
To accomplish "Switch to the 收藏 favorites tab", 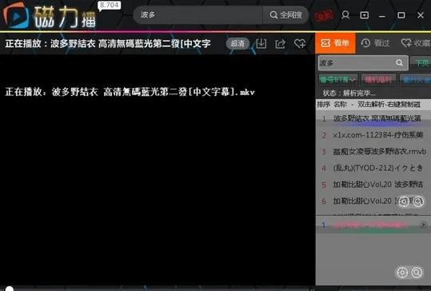I will [415, 43].
